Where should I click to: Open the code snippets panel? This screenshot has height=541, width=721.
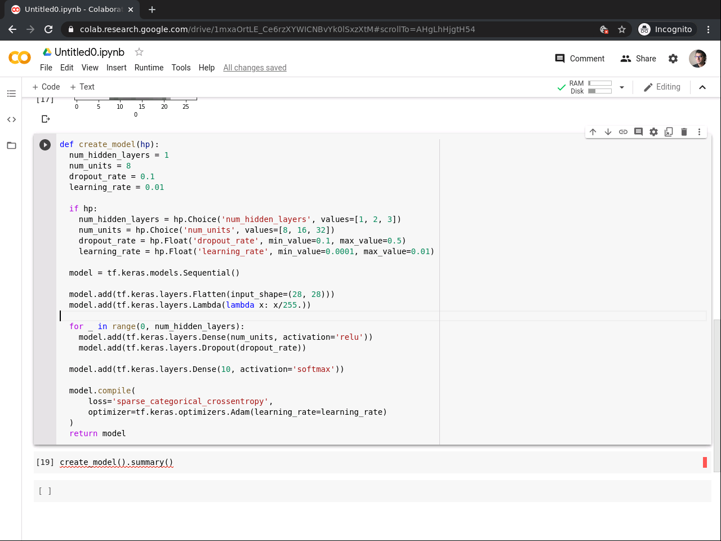point(11,119)
